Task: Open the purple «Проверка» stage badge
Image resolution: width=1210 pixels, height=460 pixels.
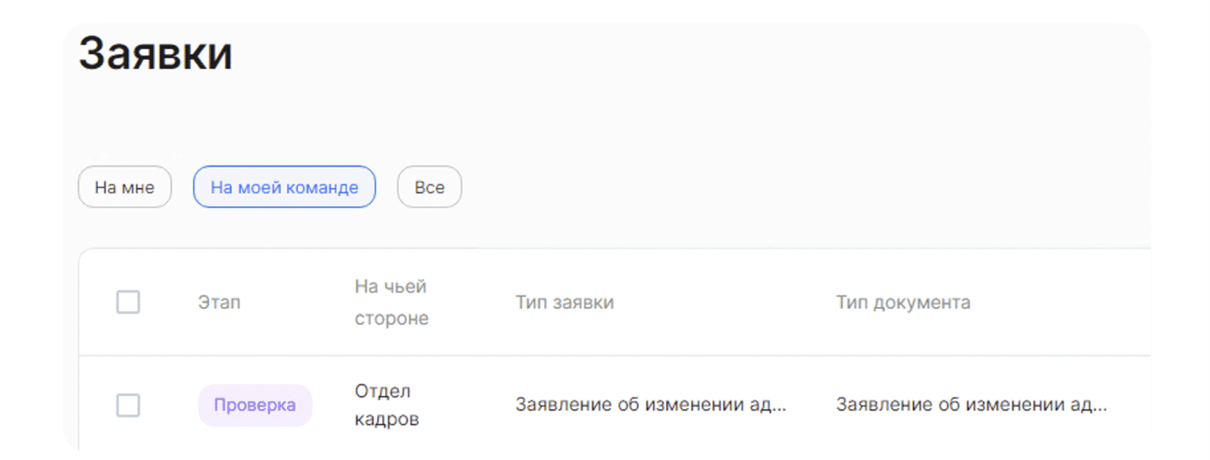Action: 255,405
